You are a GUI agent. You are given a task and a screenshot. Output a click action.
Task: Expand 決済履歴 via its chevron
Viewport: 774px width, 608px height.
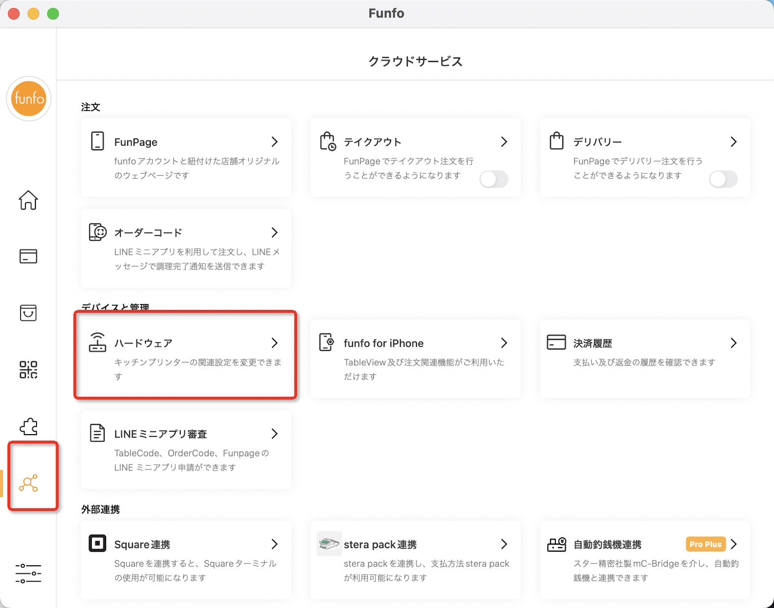pyautogui.click(x=734, y=343)
